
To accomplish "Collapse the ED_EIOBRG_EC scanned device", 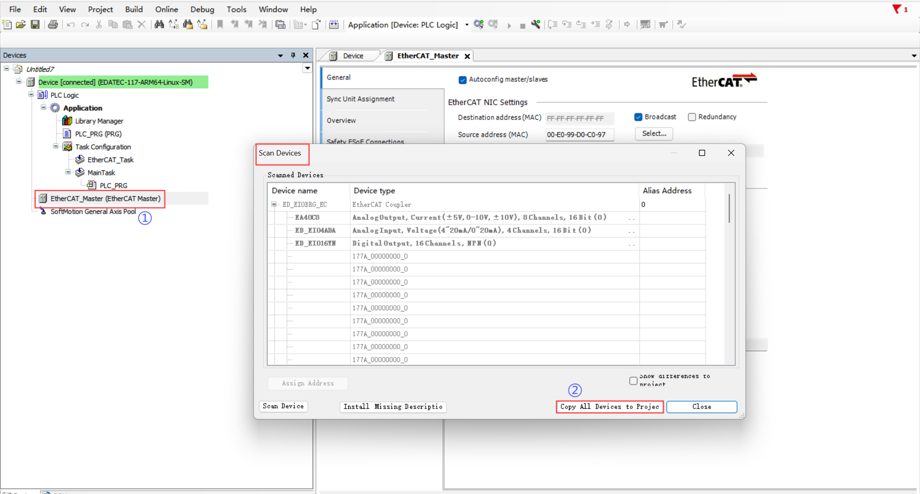I will tap(274, 204).
